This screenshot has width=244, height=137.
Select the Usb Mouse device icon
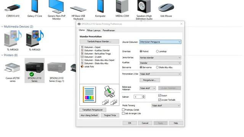click(166, 8)
